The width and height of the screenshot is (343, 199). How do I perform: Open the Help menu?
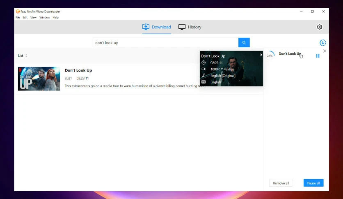pyautogui.click(x=55, y=17)
